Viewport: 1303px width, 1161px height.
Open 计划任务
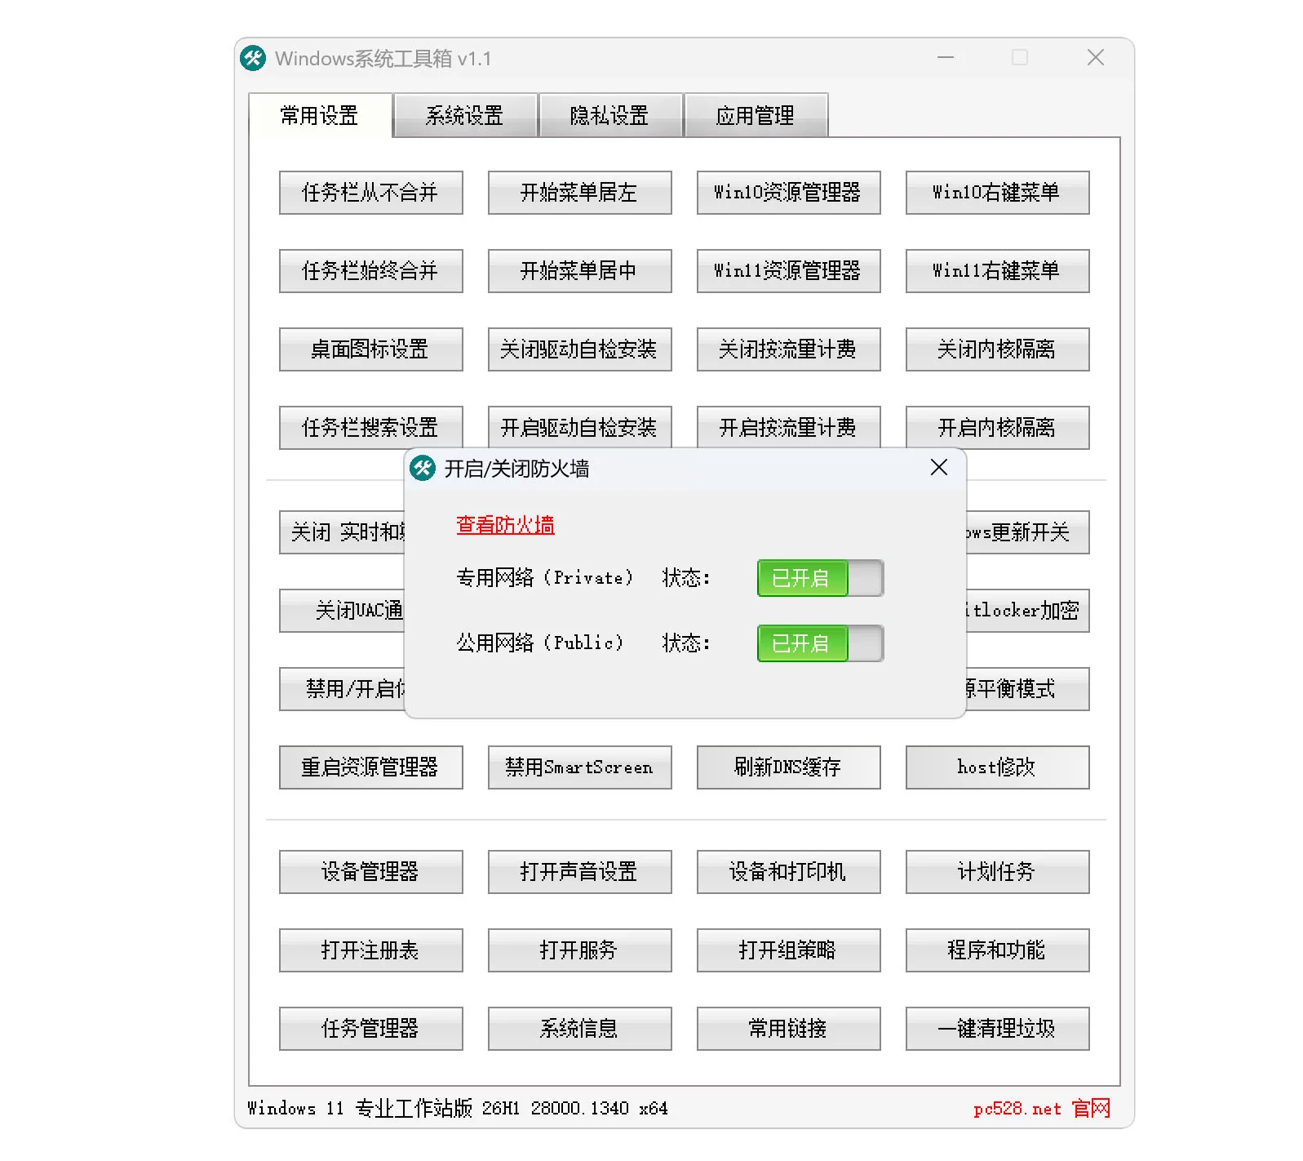coord(998,872)
